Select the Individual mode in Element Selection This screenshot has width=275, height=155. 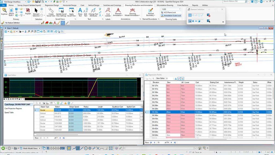point(190,15)
